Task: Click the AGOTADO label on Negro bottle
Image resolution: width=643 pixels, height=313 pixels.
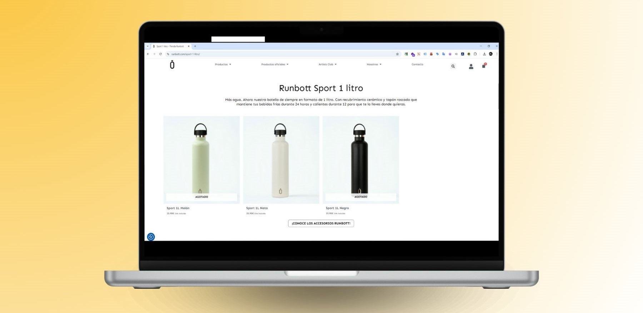Action: coord(361,197)
